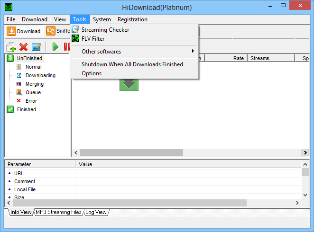
Task: Click download list scroll left arrow
Action: 76,152
